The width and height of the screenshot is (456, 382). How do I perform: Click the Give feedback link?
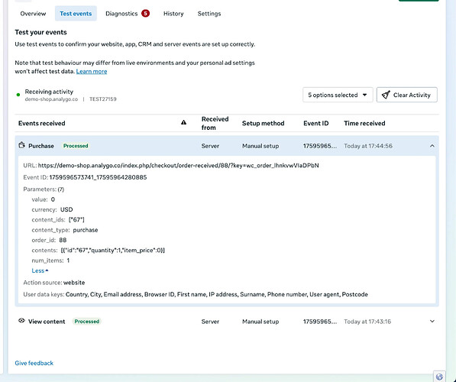pyautogui.click(x=34, y=363)
